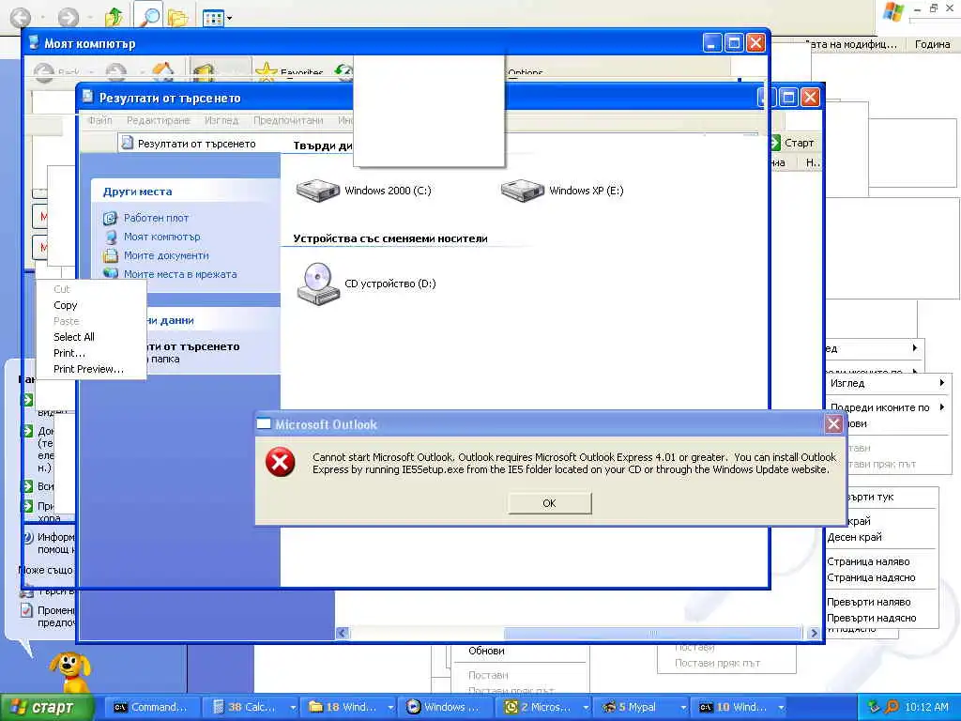Click the Година column header
The height and width of the screenshot is (721, 961).
(x=933, y=44)
